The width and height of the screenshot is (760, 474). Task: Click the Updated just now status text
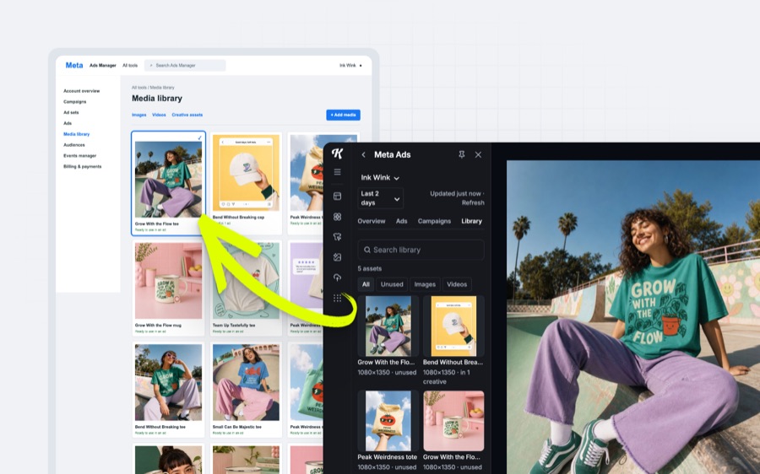coord(456,194)
